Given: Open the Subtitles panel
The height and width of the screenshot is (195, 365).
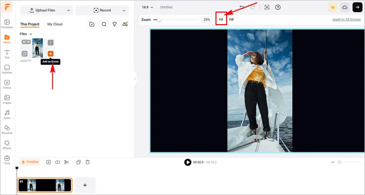Looking at the screenshot, I should pyautogui.click(x=7, y=69).
